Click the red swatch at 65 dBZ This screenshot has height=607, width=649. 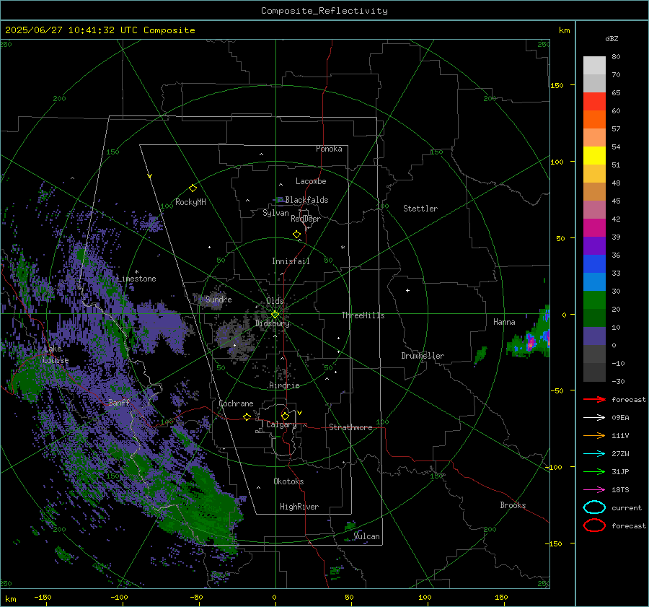click(594, 101)
